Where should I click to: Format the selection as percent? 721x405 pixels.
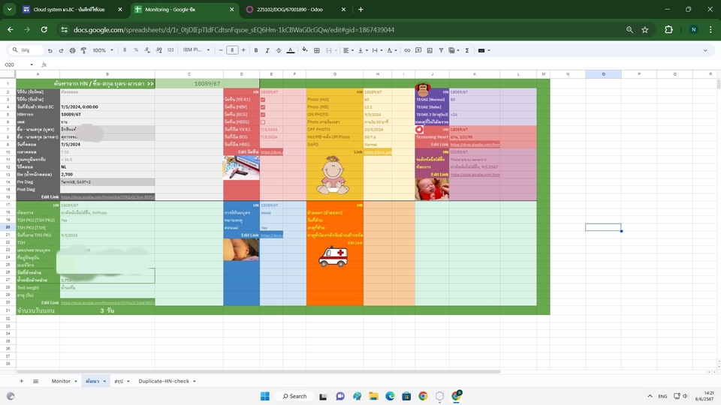(x=136, y=50)
